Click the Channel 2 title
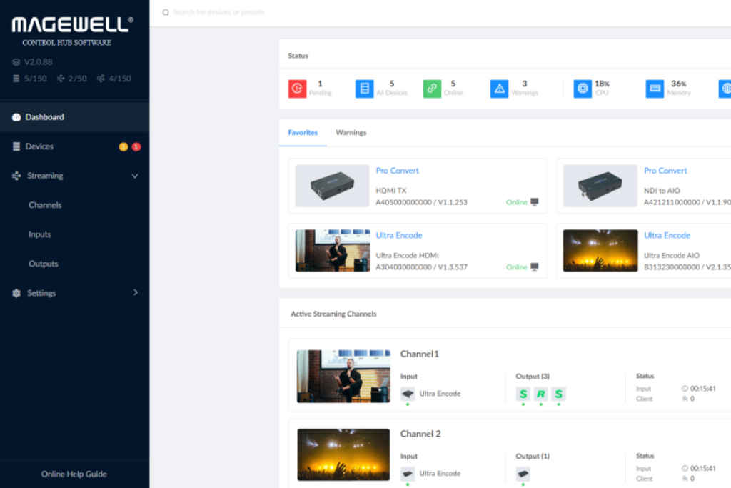This screenshot has width=731, height=488. pyautogui.click(x=420, y=434)
